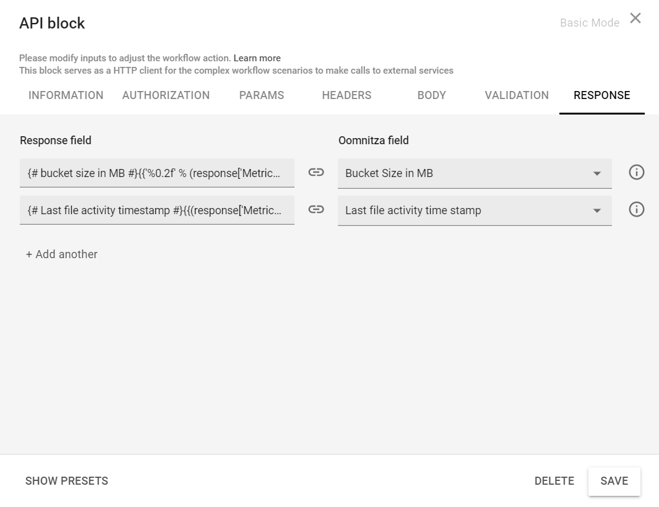
Task: Click the link icon beside timestamp row
Action: point(316,210)
